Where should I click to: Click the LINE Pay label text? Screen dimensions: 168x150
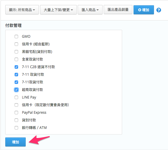tap(29, 97)
